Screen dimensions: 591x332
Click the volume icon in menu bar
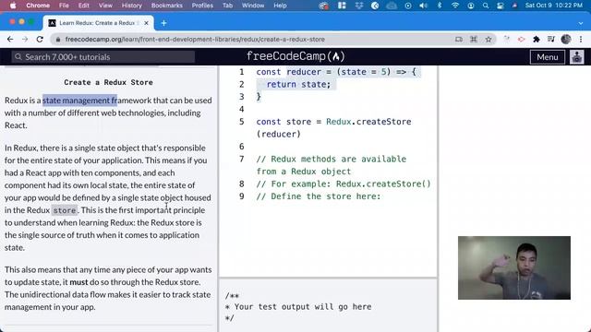click(424, 6)
